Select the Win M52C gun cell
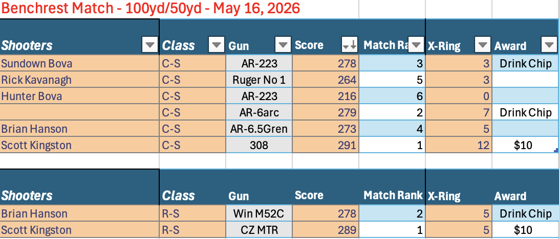The width and height of the screenshot is (559, 239). [x=259, y=214]
